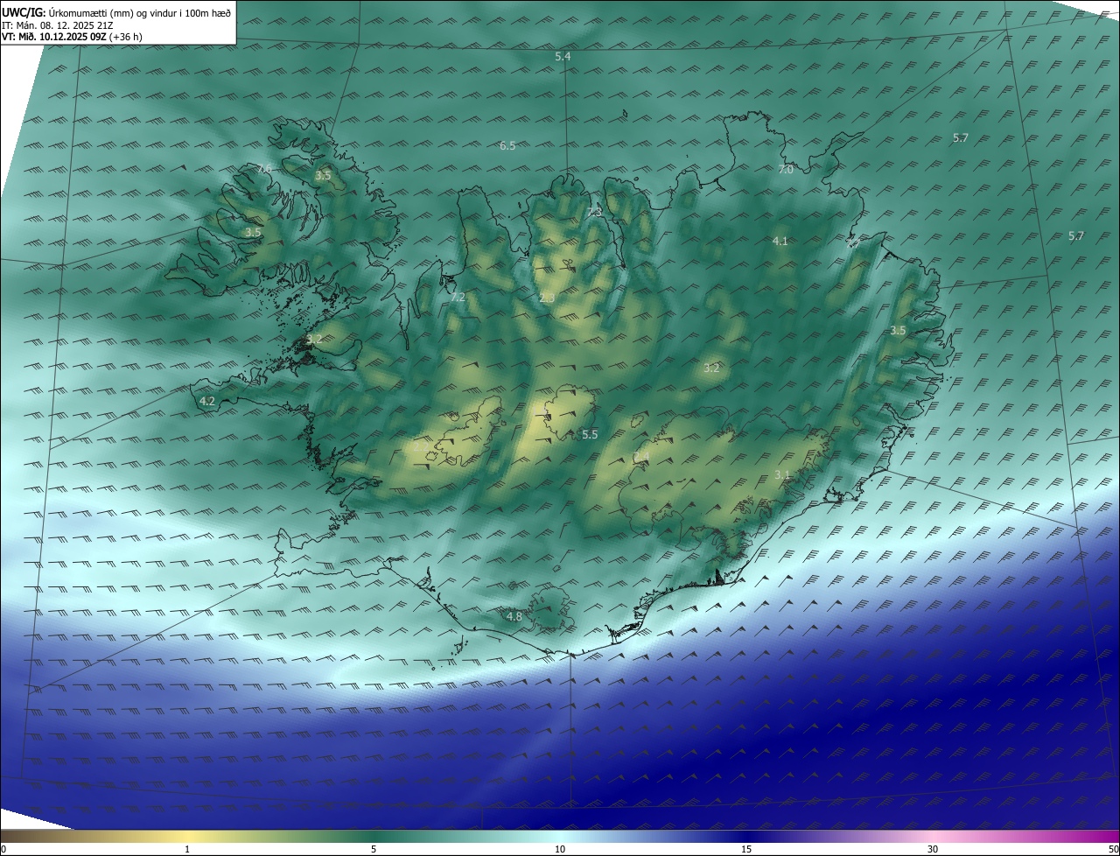This screenshot has width=1120, height=856.
Task: Click the 4.8 value label
Action: pyautogui.click(x=514, y=616)
